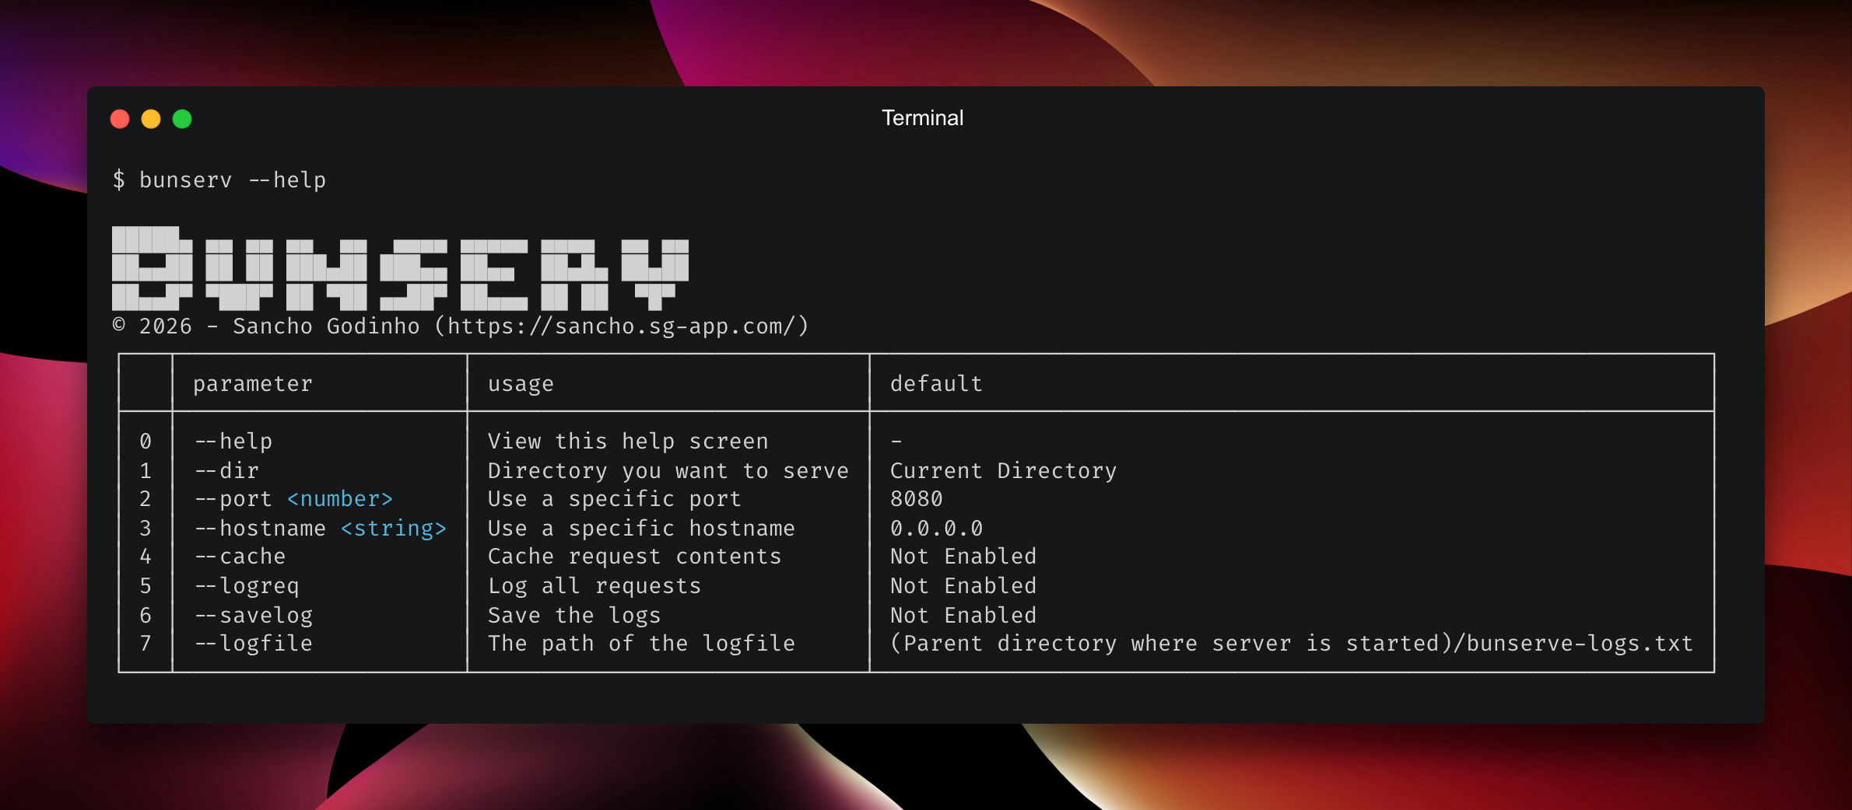Click the 'bunserve-logs.txt' default path
1852x810 pixels.
(1580, 644)
